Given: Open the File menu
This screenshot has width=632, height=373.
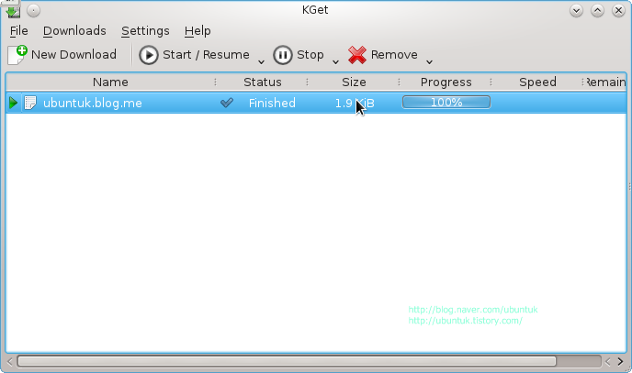Looking at the screenshot, I should [x=19, y=31].
